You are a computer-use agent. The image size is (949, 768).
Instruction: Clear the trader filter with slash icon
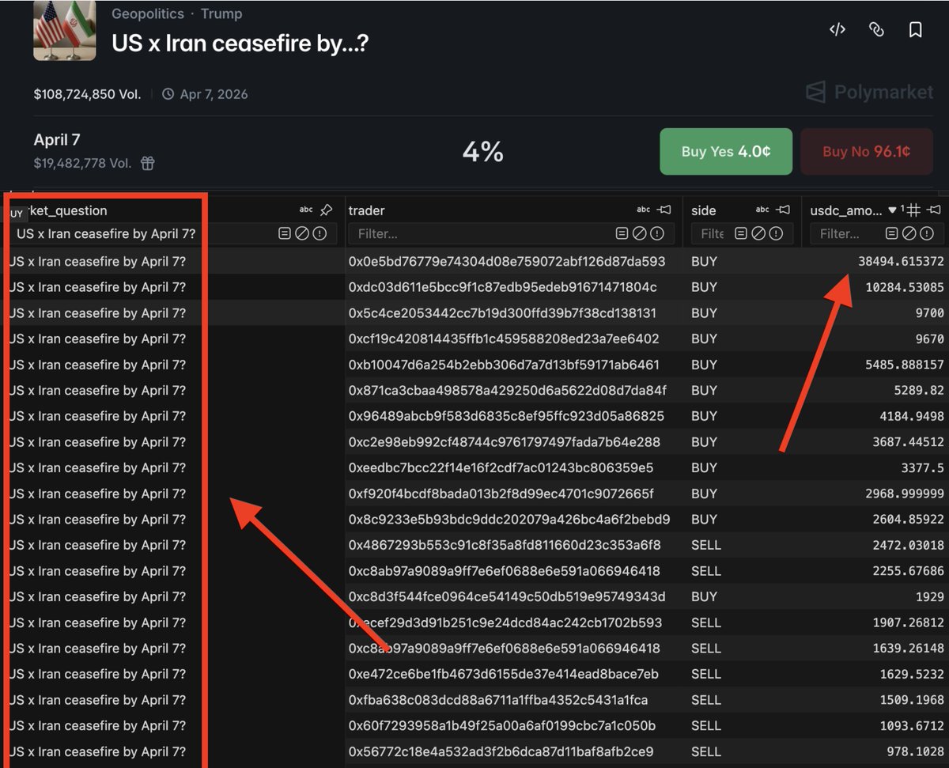pos(640,233)
